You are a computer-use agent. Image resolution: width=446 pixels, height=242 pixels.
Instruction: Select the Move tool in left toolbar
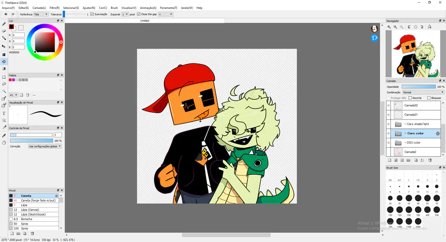click(x=4, y=46)
